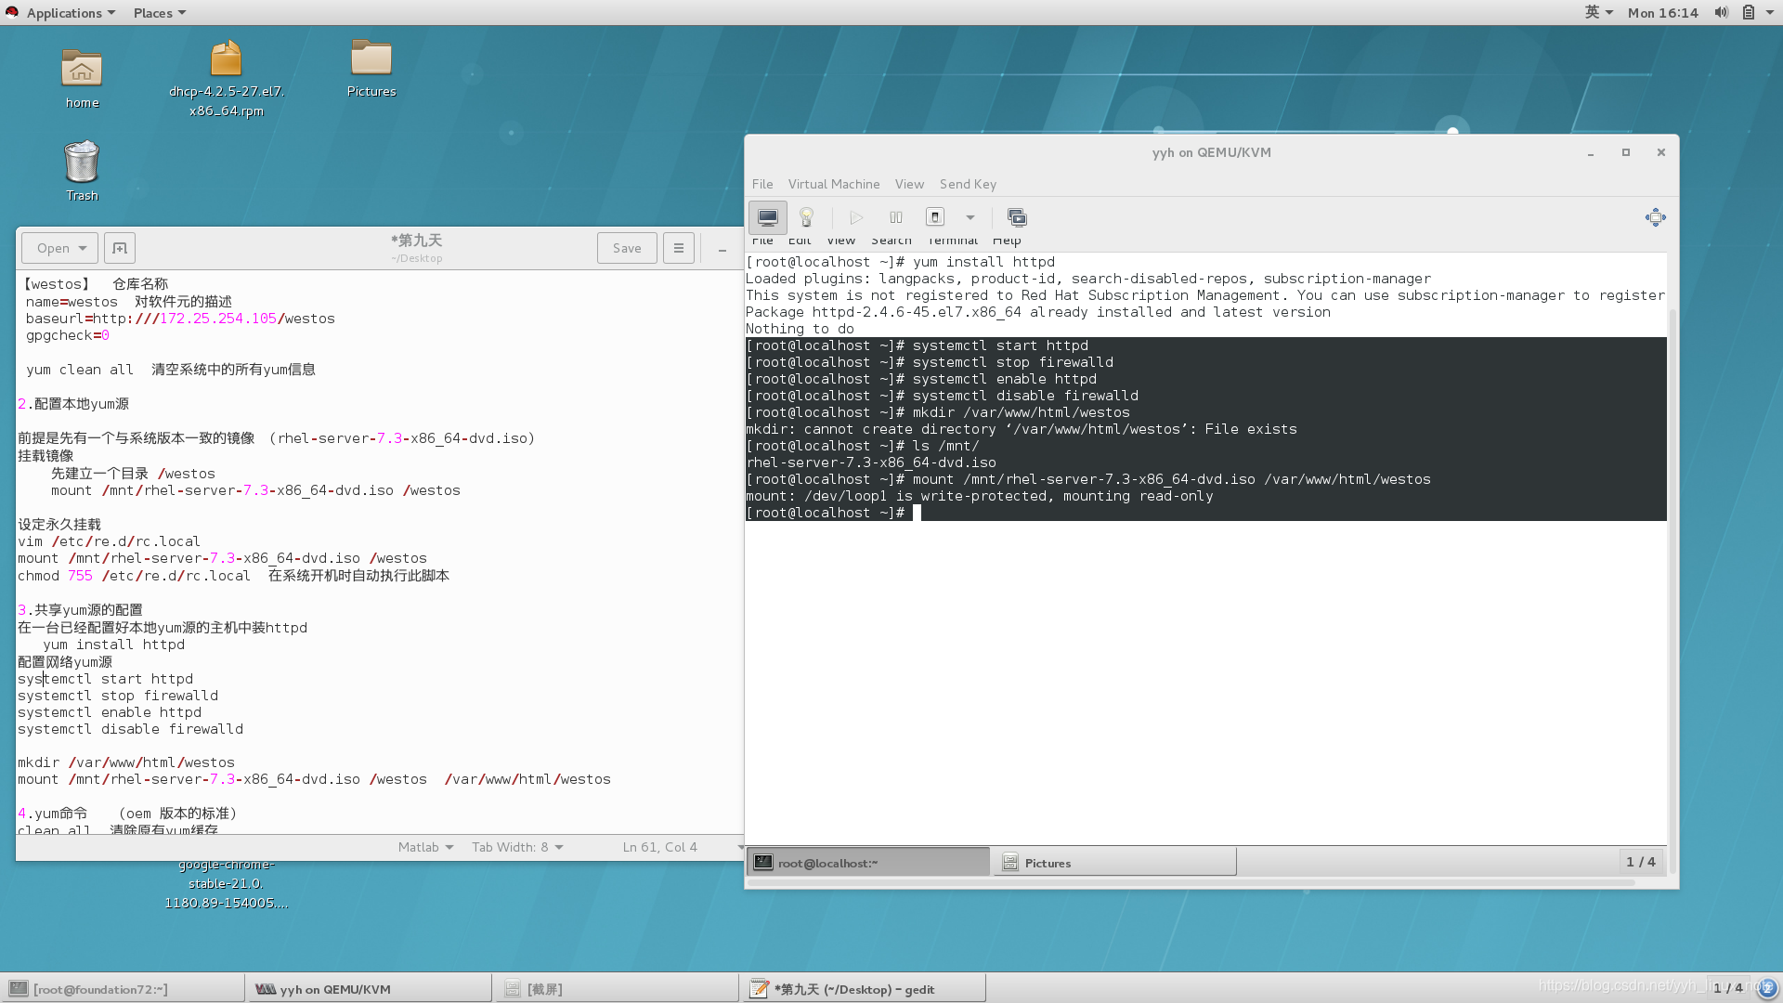
Task: Expand the shutdown options dropdown arrow
Action: coord(970,217)
